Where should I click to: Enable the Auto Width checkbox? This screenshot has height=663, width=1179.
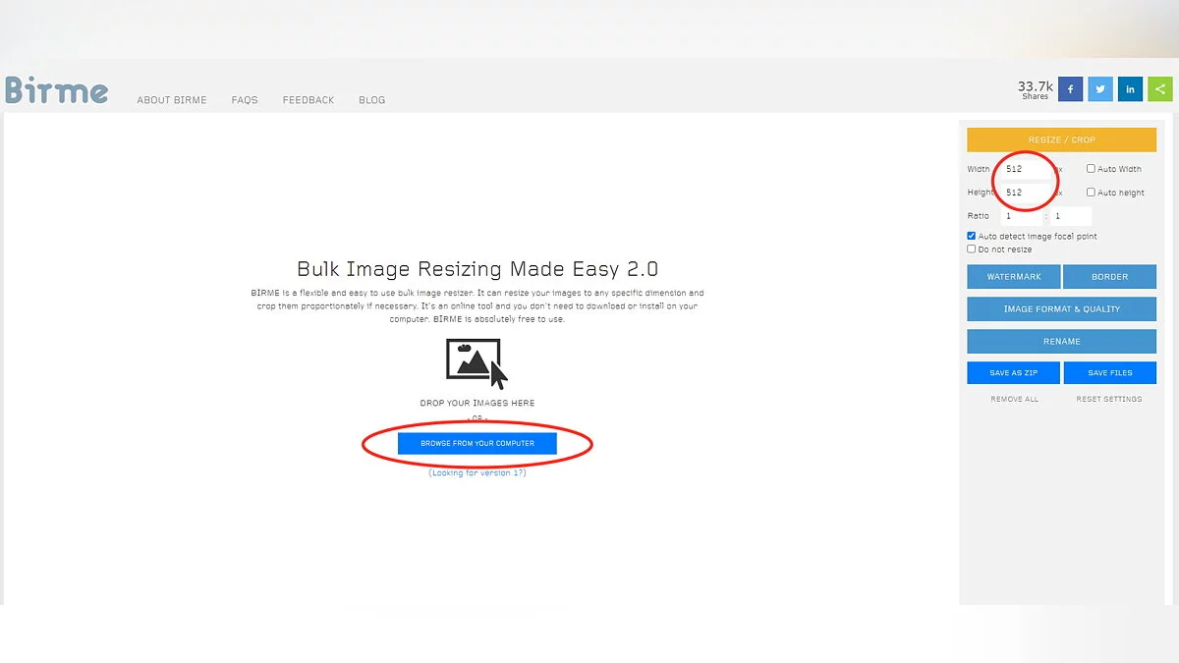[1091, 169]
